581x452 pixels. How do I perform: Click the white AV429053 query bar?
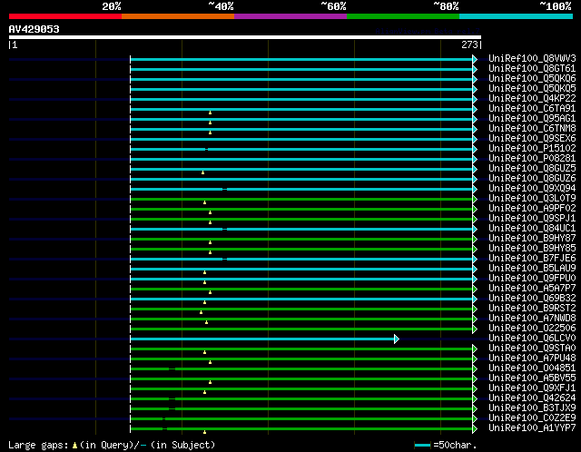pyautogui.click(x=245, y=37)
